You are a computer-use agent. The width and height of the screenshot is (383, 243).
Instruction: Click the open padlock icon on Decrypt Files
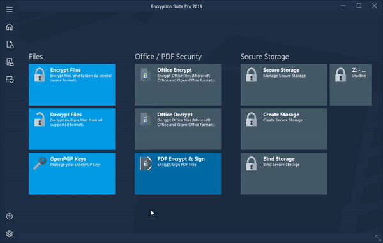click(40, 120)
